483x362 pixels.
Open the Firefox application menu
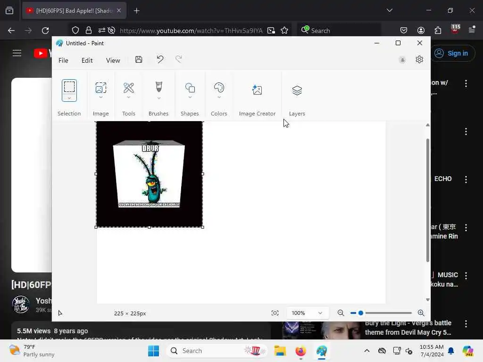(x=472, y=30)
